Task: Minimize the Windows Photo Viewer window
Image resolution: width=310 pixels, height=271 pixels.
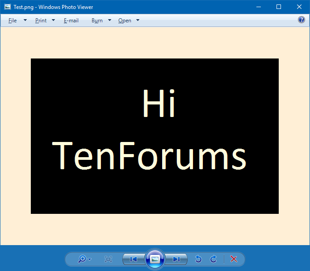Action: pos(259,7)
